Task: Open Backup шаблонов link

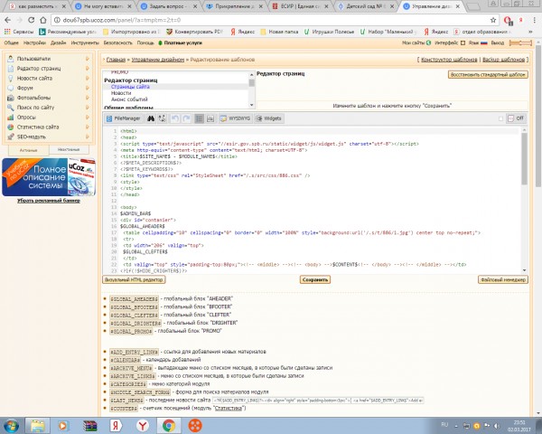Action: click(504, 60)
